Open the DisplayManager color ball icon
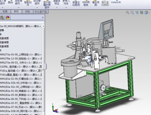This screenshot has height=115, width=151. pos(8,17)
